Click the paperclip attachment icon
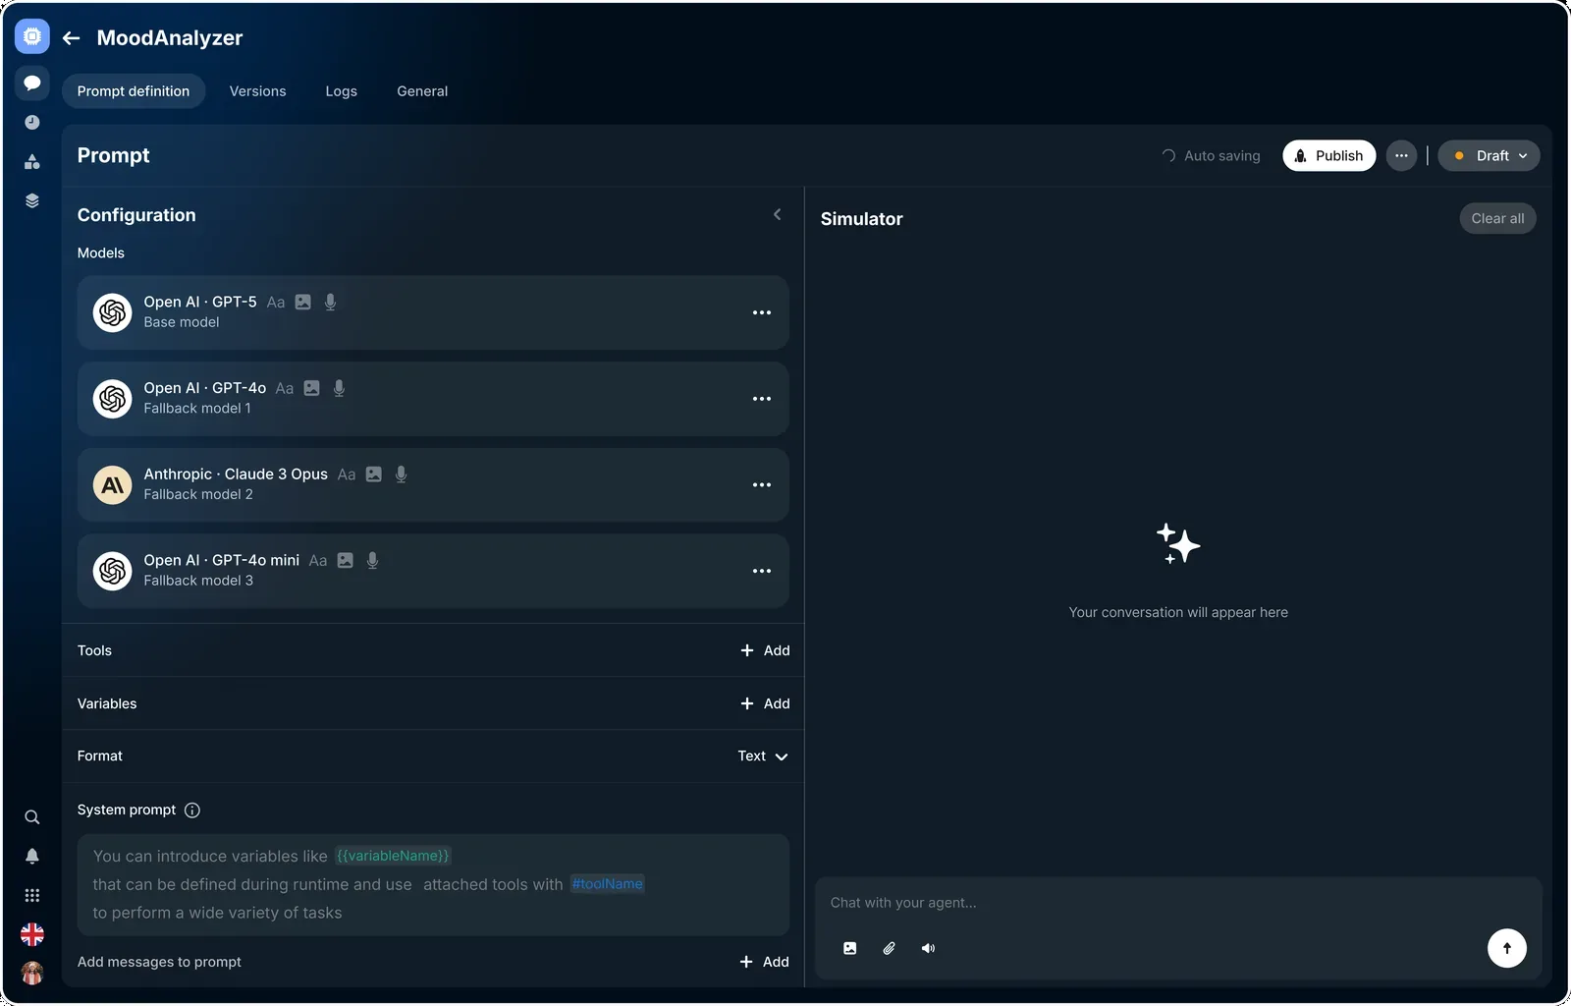1571x1006 pixels. pos(889,948)
